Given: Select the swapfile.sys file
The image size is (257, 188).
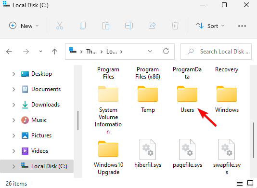Looking at the screenshot, I should click(x=227, y=157).
